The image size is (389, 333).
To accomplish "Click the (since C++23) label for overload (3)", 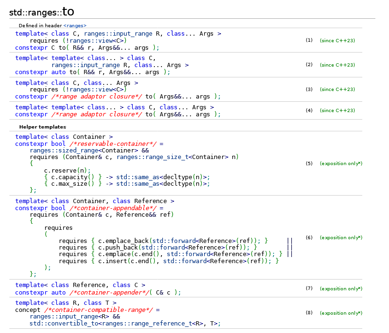I will (x=337, y=89).
